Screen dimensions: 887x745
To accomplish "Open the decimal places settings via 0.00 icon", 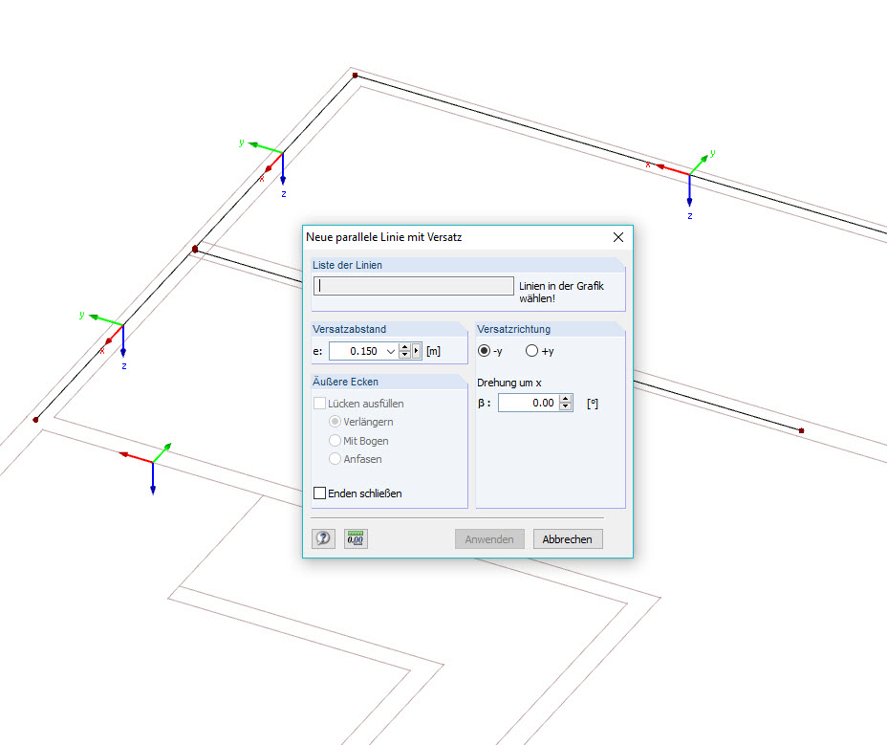I will [355, 538].
